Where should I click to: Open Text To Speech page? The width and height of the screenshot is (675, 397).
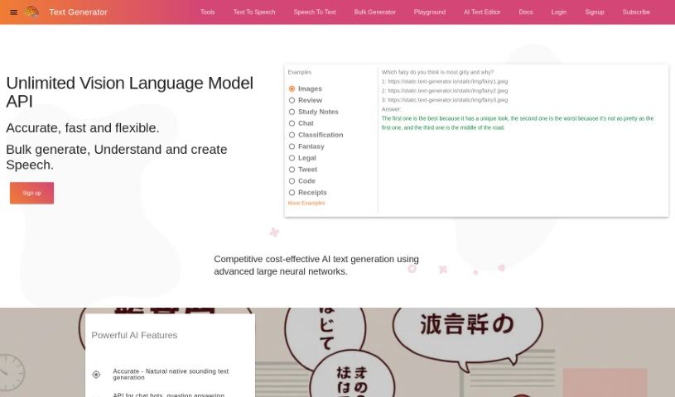(254, 12)
